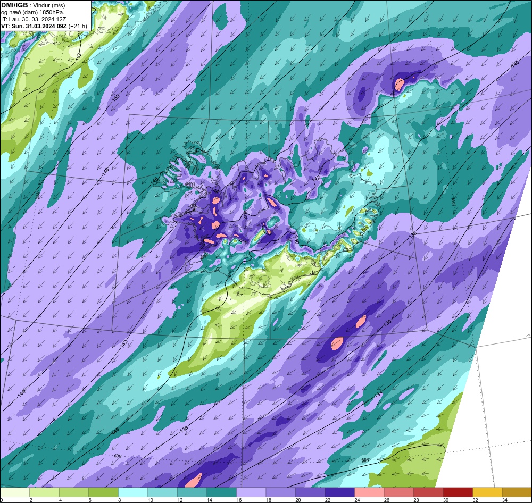Click the legend tick value 24
This screenshot has width=532, height=503.
click(x=357, y=500)
